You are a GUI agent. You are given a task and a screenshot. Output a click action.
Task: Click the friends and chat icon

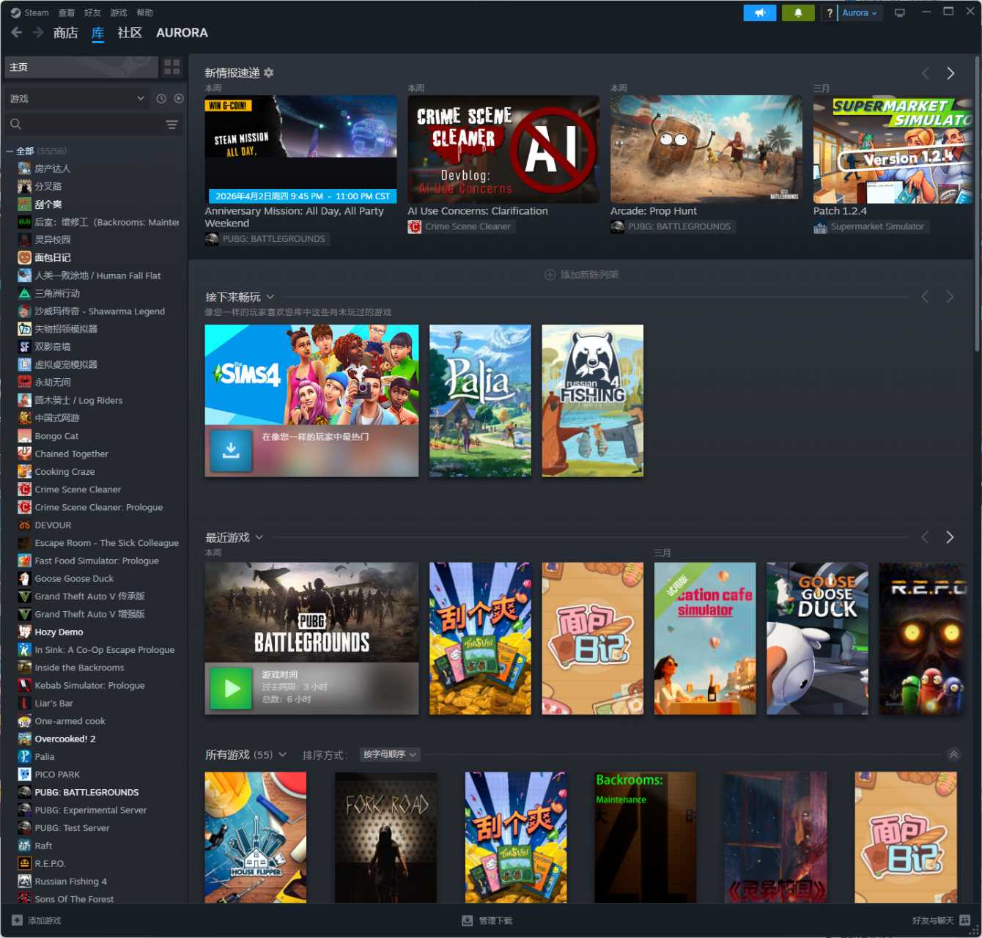click(x=964, y=920)
